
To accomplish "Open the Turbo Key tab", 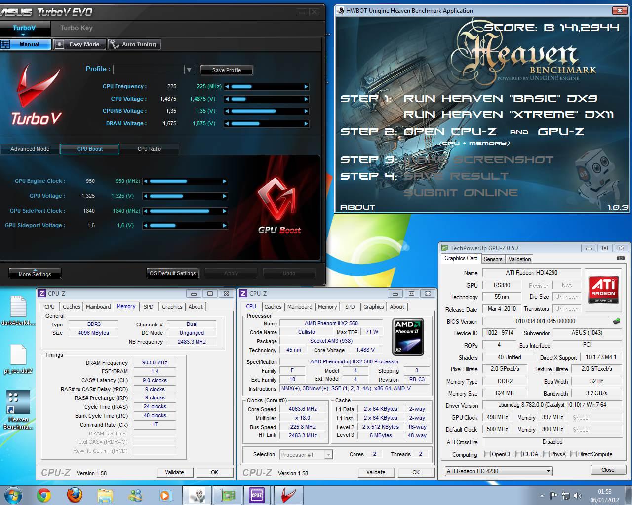I will [77, 28].
